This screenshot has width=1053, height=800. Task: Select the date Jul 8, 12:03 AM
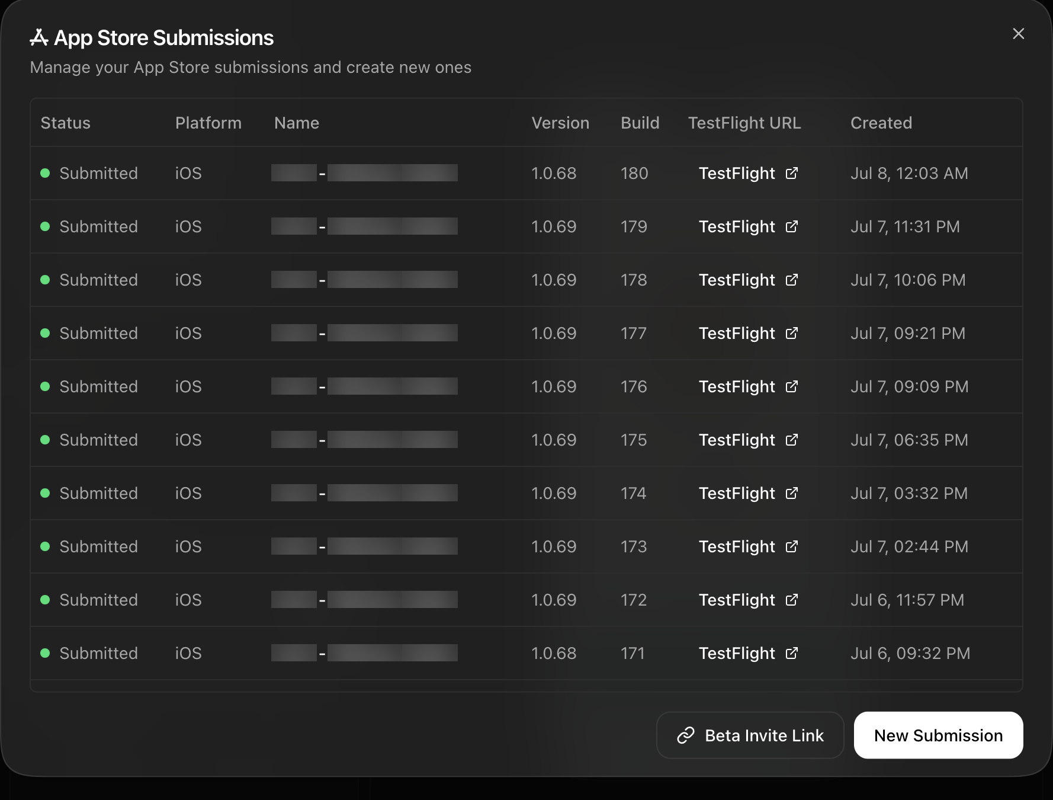pos(909,173)
